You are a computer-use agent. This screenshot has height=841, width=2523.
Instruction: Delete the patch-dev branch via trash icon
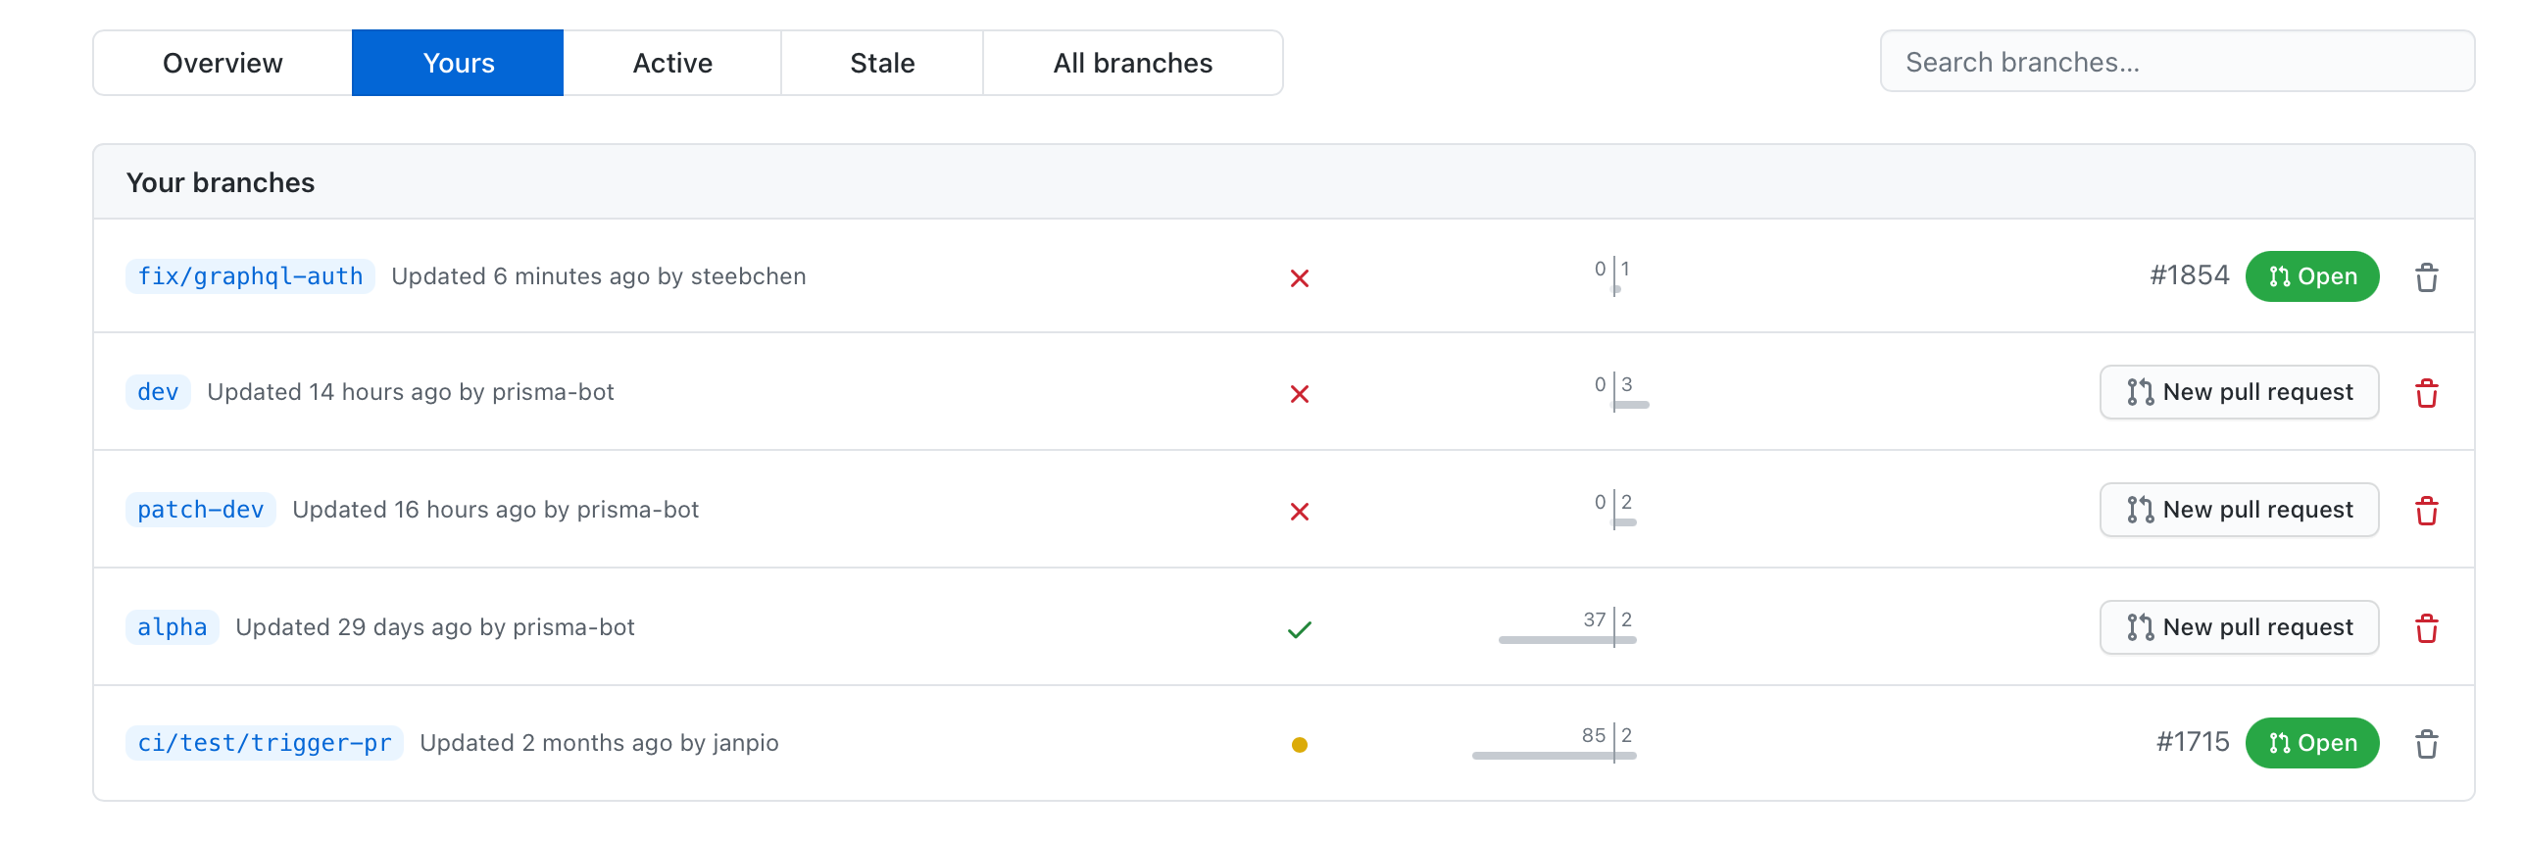tap(2428, 510)
